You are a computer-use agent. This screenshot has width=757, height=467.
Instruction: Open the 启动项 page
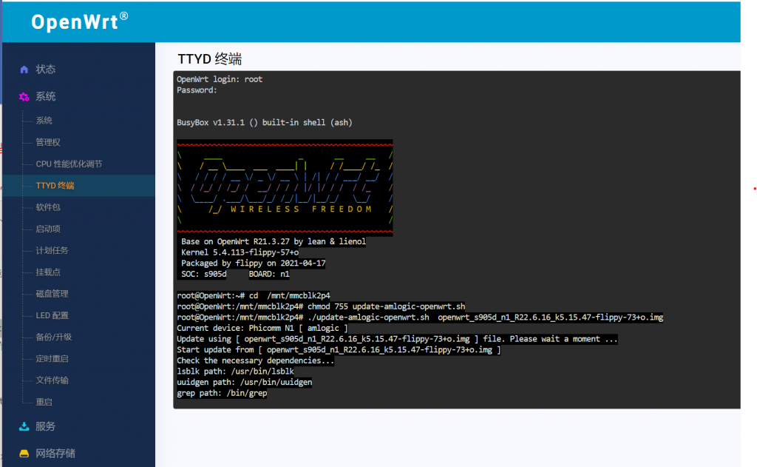(48, 229)
